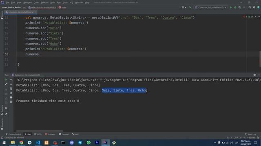Image resolution: width=261 pixels, height=146 pixels.
Task: Click the main function breadcrumb
Action: tap(62, 7)
